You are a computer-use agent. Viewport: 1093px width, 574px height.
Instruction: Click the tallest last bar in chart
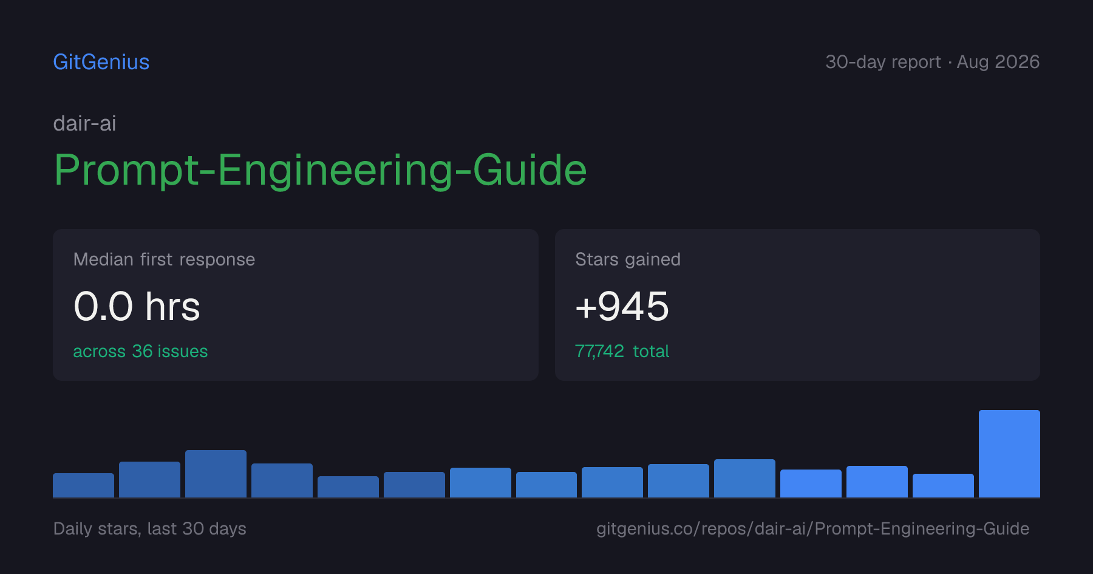pyautogui.click(x=1009, y=454)
